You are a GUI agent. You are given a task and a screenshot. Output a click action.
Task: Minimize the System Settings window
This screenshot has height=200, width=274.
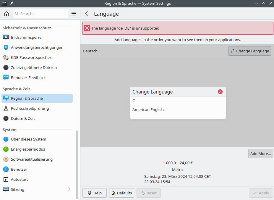tap(257, 3)
